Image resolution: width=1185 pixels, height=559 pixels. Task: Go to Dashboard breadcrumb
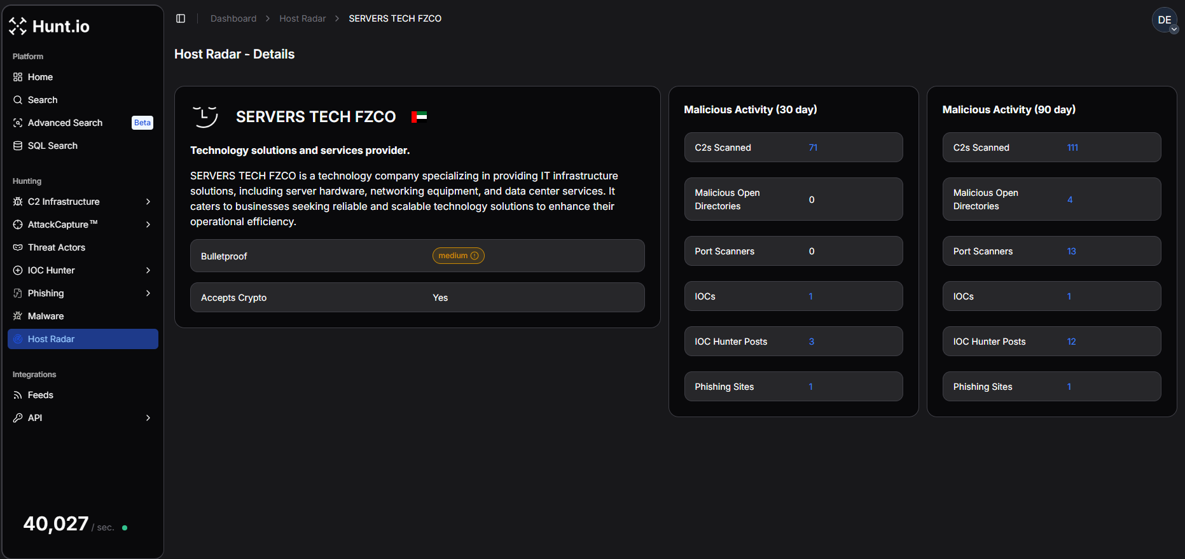tap(233, 18)
